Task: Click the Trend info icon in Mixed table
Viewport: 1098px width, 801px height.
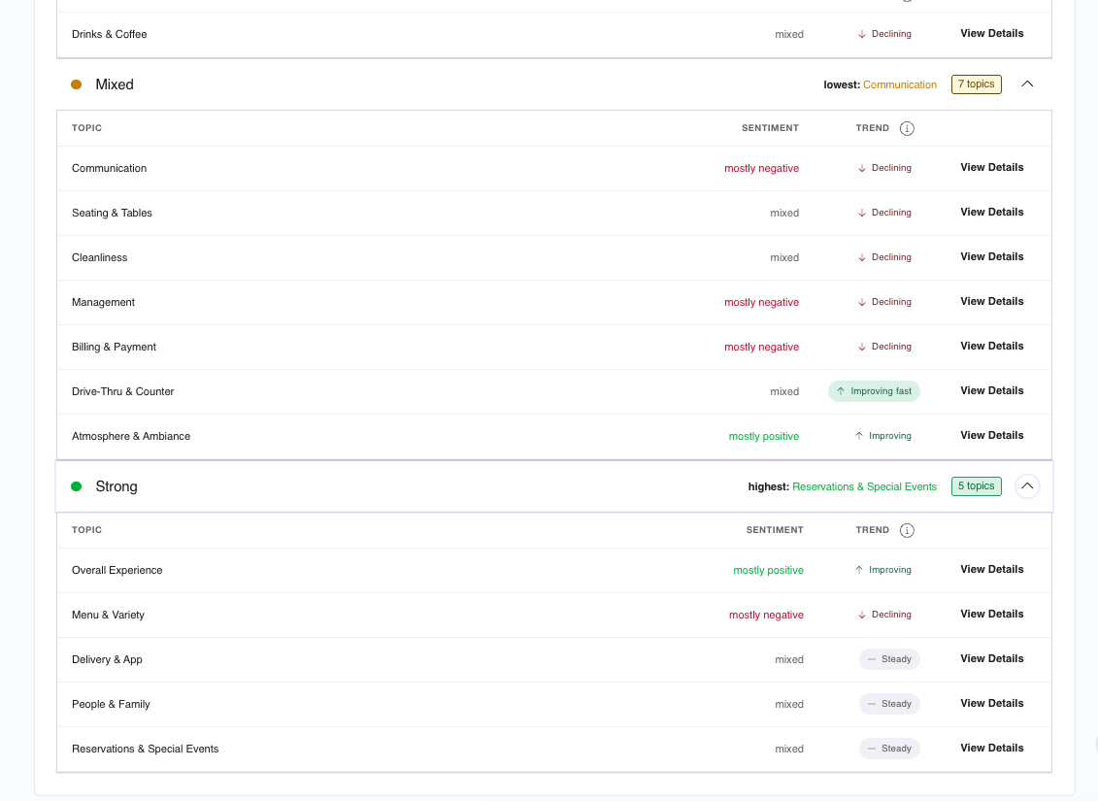Action: pos(907,128)
